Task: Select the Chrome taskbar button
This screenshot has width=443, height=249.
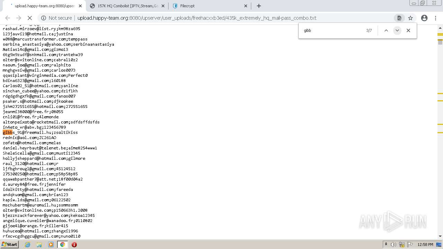Action: [62, 245]
